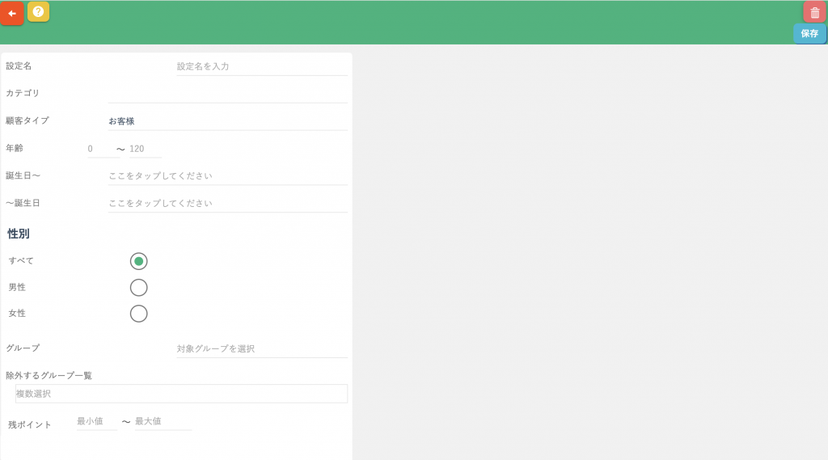This screenshot has width=828, height=460.
Task: Select the 女性 radio button
Action: pyautogui.click(x=138, y=314)
